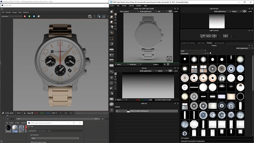This screenshot has width=254, height=143.
Task: Toggle the red channel in V-Ray VFB
Action: pos(25,16)
